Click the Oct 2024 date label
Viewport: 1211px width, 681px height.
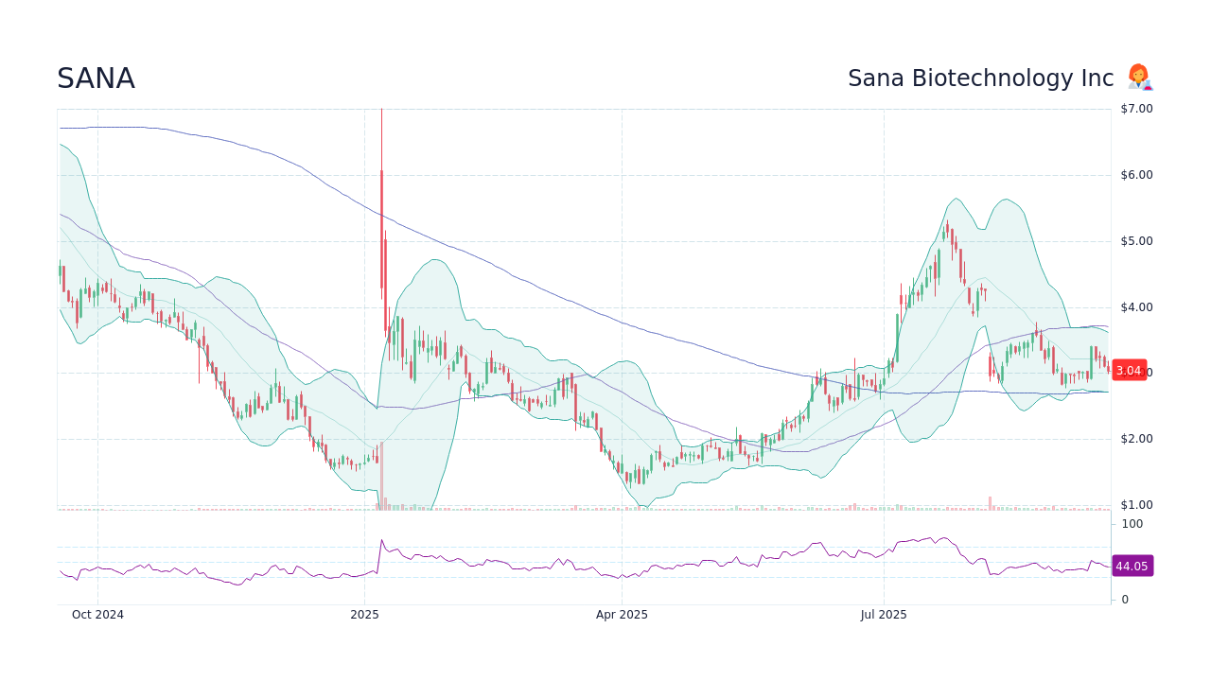tap(97, 615)
